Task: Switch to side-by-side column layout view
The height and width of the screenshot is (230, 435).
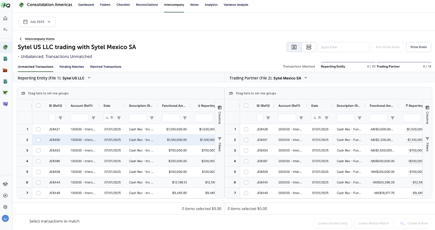Action: 294,47
